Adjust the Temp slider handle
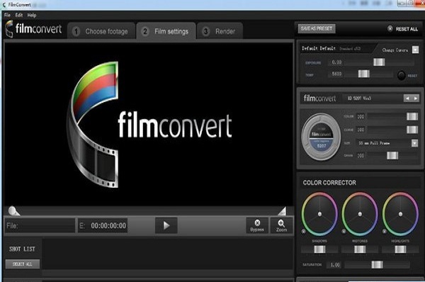 pyautogui.click(x=364, y=74)
